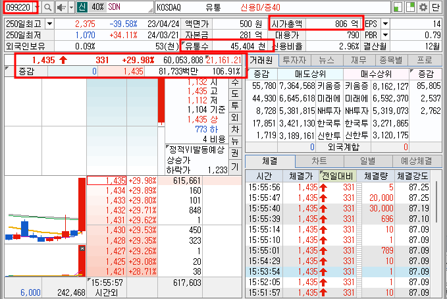447x299 pixels.
Task: Click the 773 하 lower limit price
Action: pos(207,129)
